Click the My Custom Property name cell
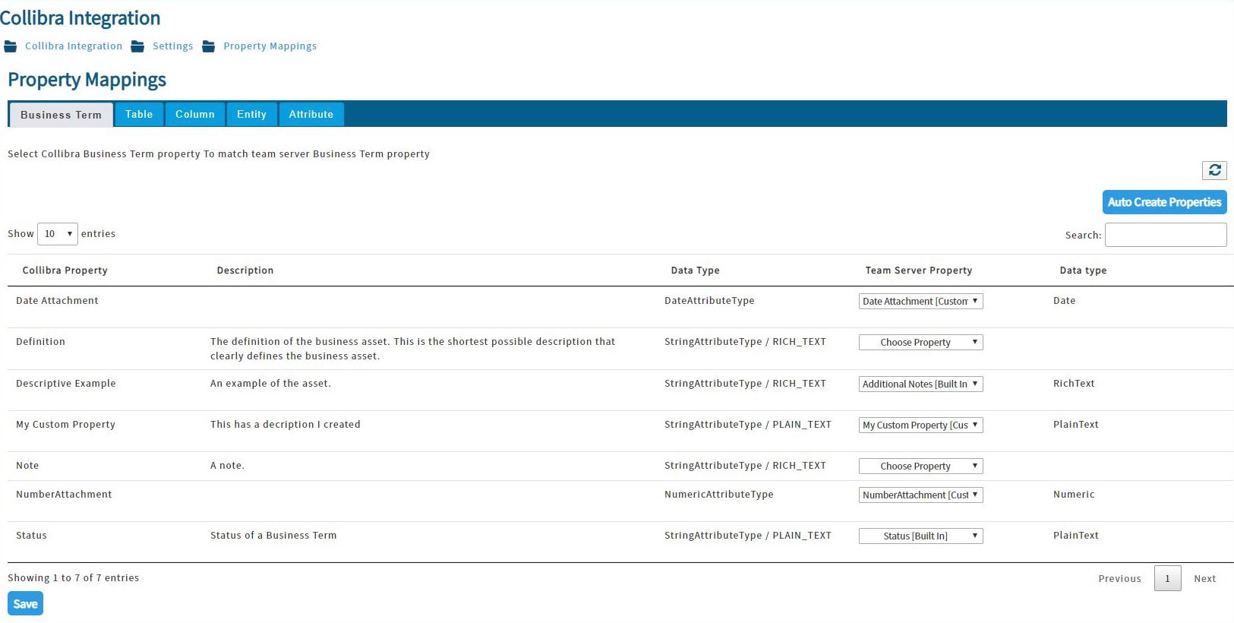This screenshot has height=623, width=1234. click(x=66, y=425)
